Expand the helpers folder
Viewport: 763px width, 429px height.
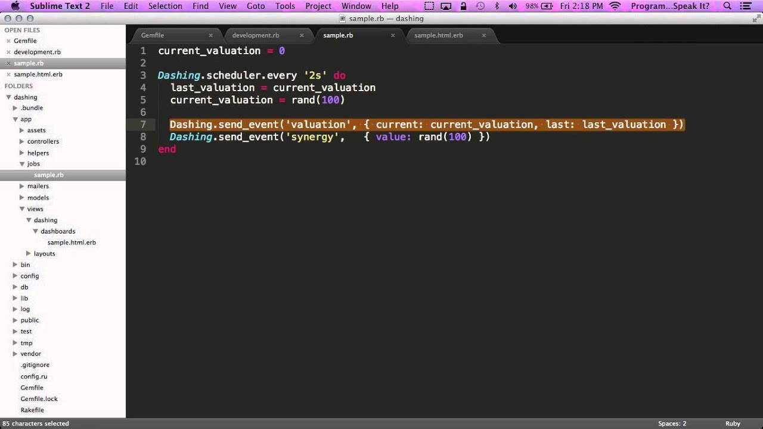pos(22,153)
